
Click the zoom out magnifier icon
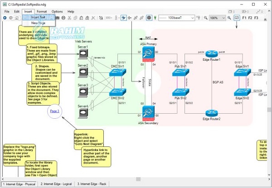tap(205, 18)
